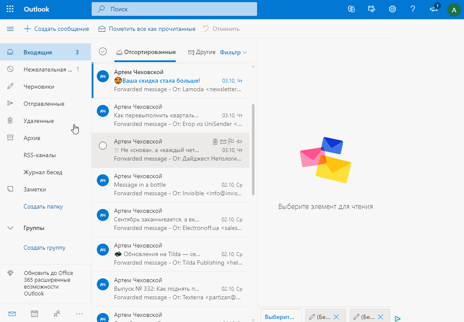Flag the Нетология message
Screen dimensions: 464x322
tap(231, 142)
